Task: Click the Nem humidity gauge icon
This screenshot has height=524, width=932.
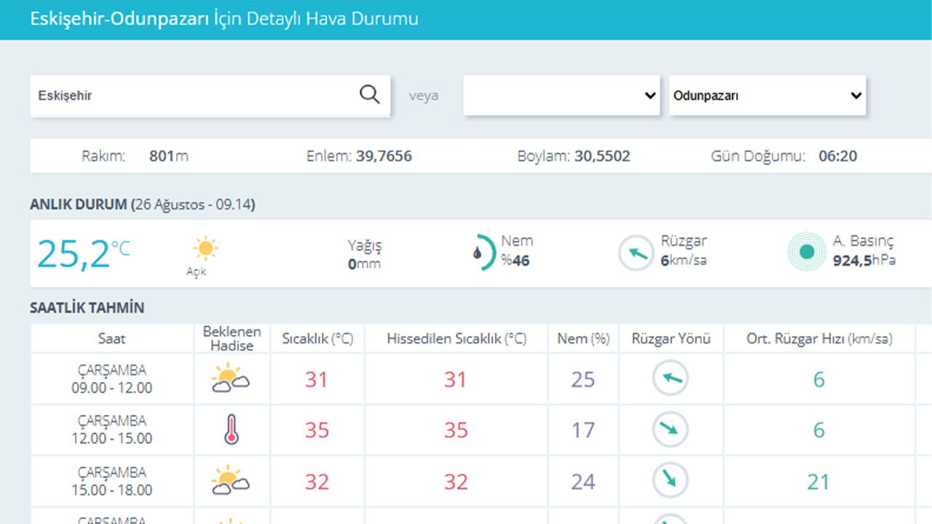Action: tap(483, 253)
